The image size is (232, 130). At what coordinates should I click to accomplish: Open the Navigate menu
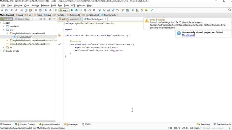tap(18, 5)
